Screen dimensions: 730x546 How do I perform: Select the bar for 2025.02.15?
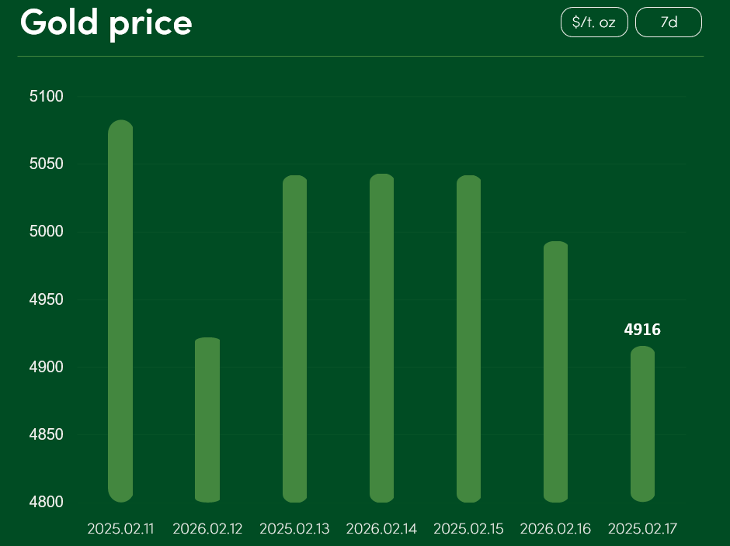468,338
